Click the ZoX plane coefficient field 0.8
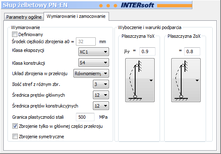 (192, 51)
